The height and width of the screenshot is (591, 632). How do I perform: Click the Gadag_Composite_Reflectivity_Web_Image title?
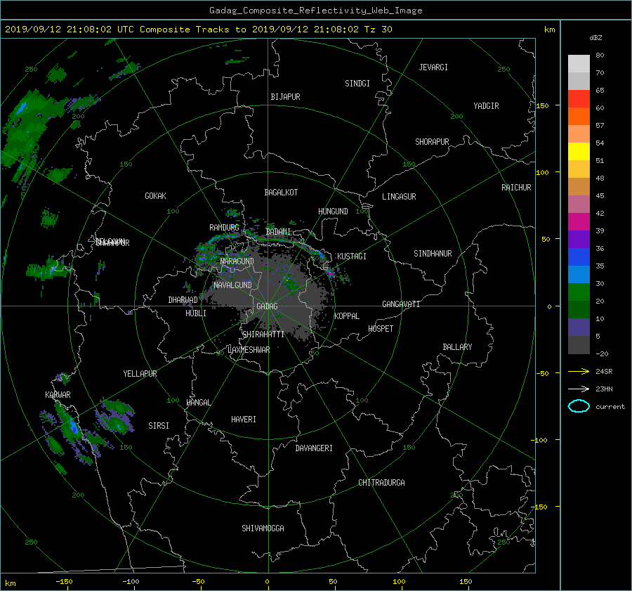pyautogui.click(x=315, y=11)
